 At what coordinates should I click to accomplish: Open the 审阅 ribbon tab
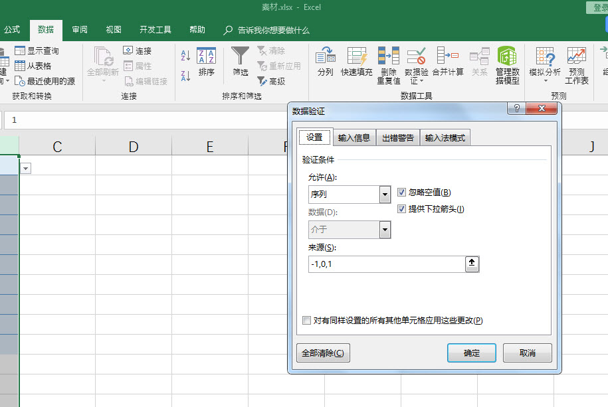80,29
